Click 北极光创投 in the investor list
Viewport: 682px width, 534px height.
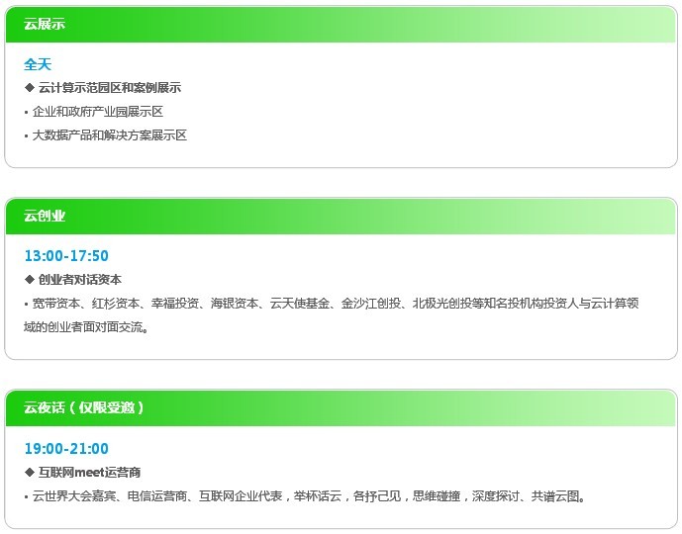click(442, 304)
